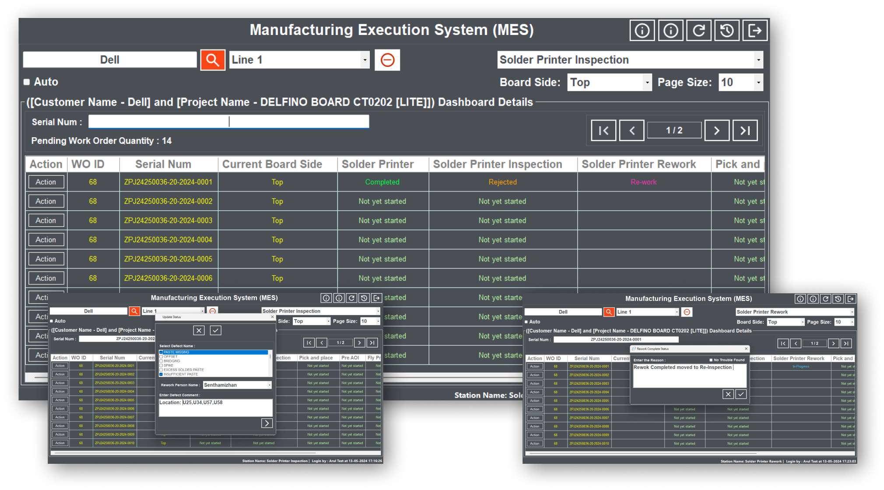Enable the No Trouble Found checkbox
The height and width of the screenshot is (490, 884).
click(711, 360)
